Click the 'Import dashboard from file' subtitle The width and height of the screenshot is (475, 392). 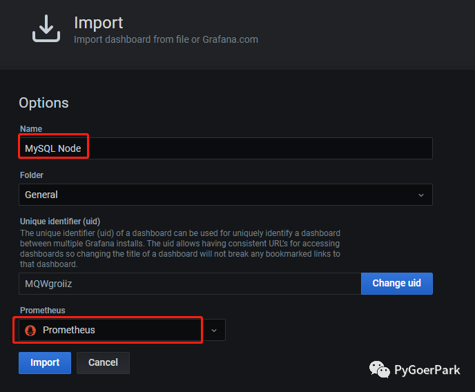[166, 39]
